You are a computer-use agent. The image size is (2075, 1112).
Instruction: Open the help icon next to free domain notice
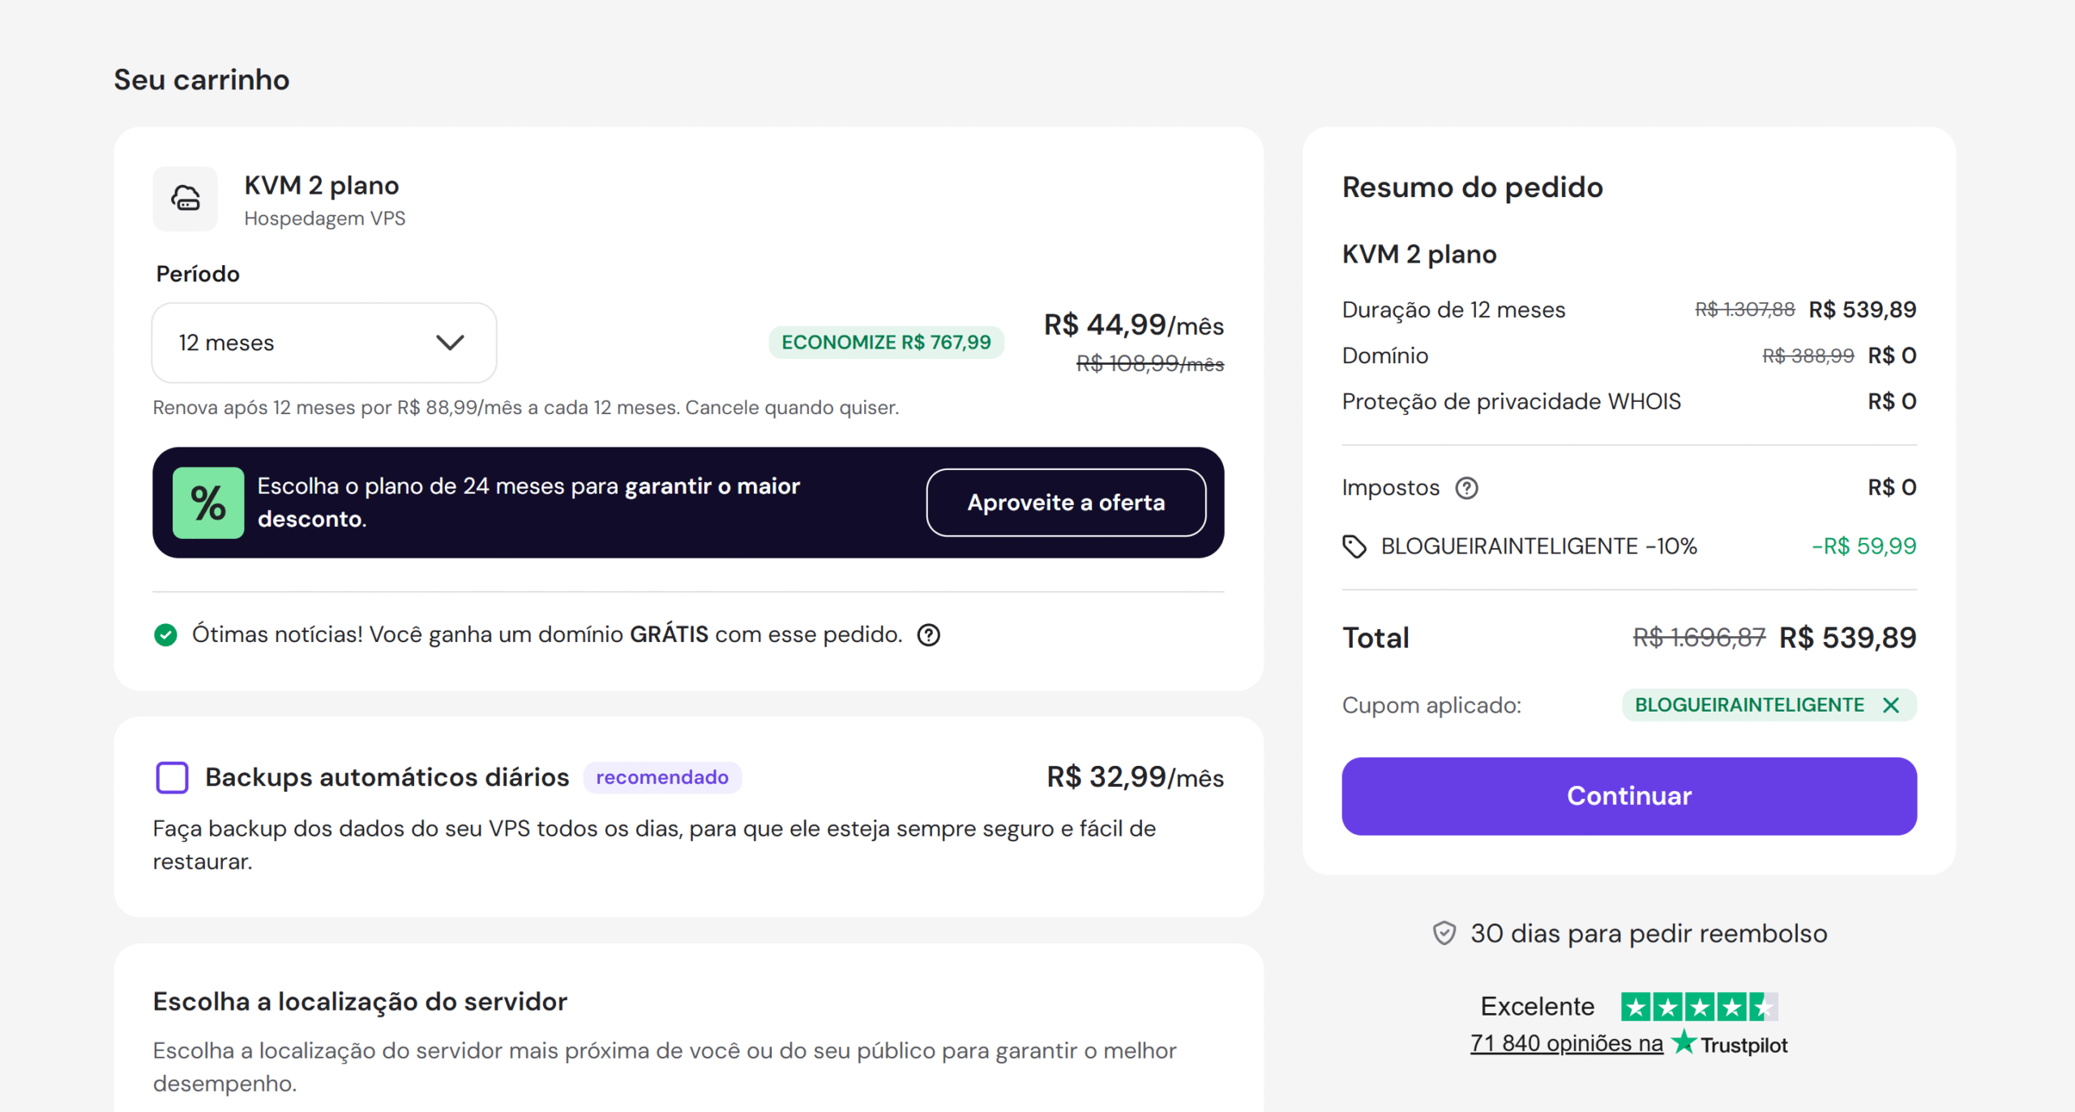(x=929, y=635)
